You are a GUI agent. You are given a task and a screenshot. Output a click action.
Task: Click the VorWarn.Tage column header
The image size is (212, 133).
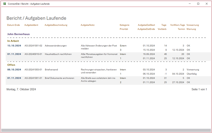click(178, 25)
